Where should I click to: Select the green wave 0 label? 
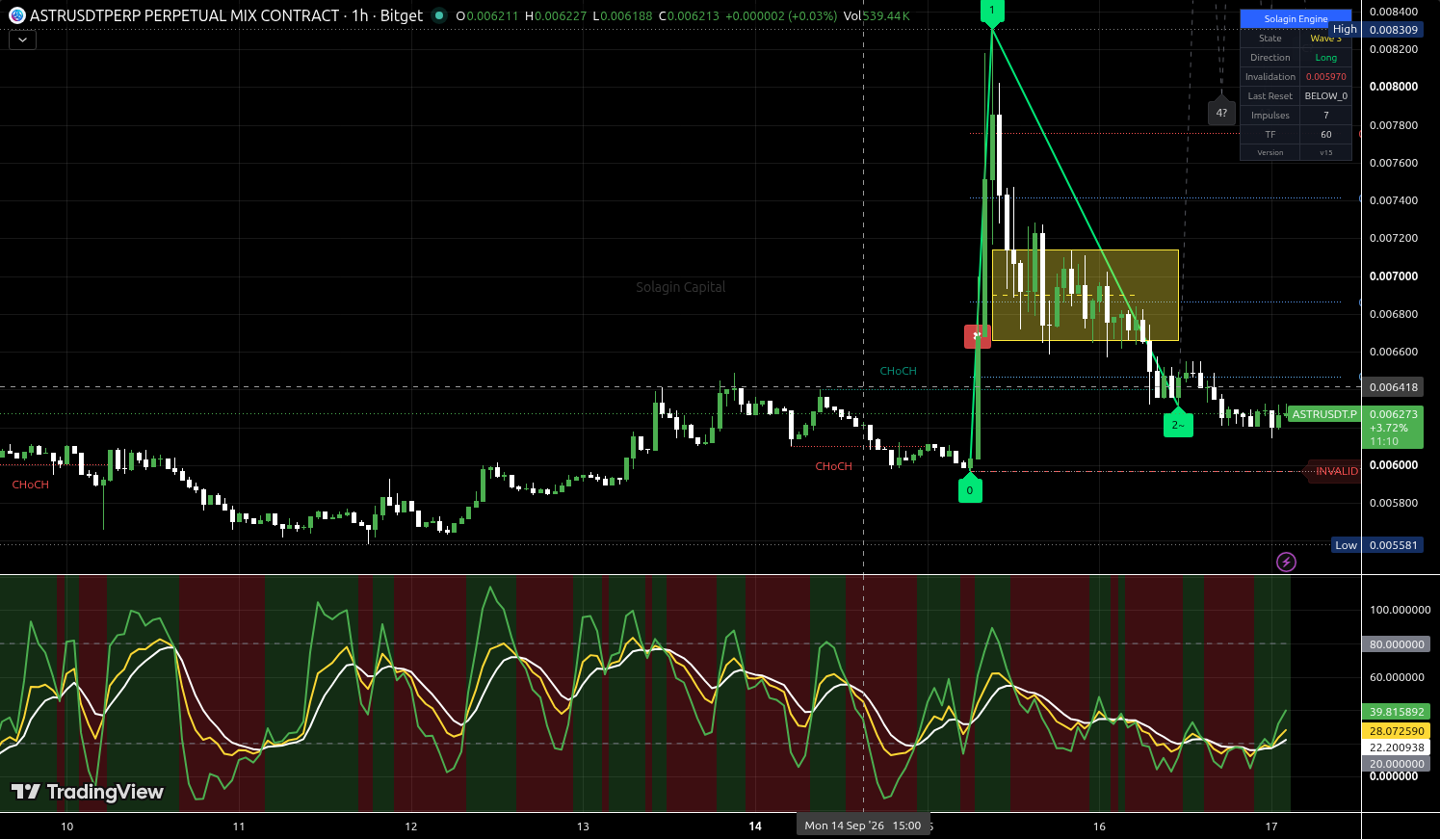point(969,488)
